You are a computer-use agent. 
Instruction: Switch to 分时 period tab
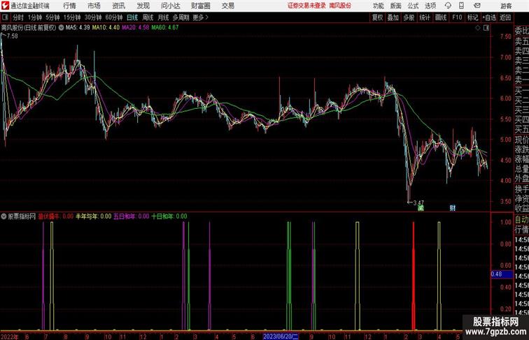coord(18,17)
